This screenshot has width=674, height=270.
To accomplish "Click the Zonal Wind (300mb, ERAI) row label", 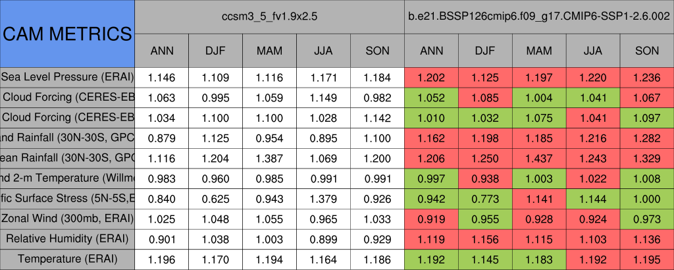I will 67,219.
